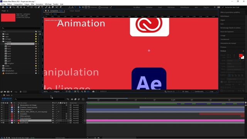This screenshot has width=247, height=139.
Task: Open the Fenêtre menu
Action: [56, 4]
